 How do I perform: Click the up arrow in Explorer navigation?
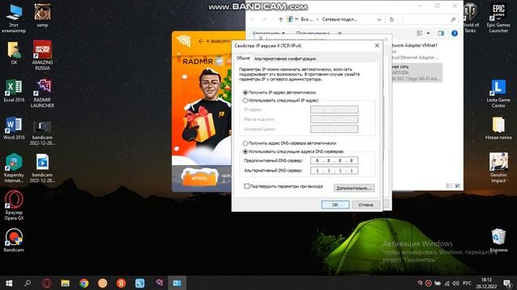click(280, 19)
